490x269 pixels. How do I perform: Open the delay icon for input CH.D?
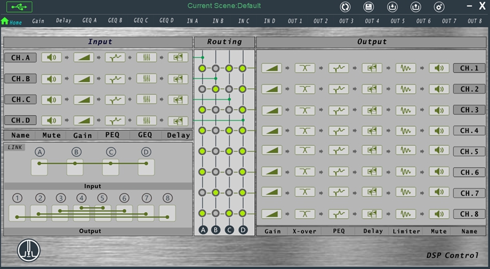[x=179, y=120]
